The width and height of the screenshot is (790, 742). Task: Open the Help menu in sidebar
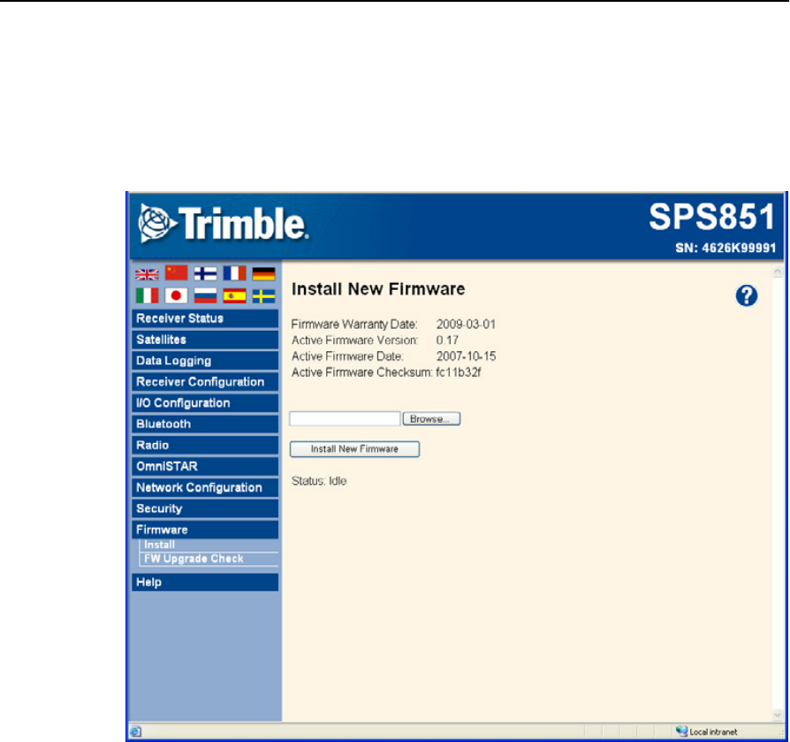[205, 583]
